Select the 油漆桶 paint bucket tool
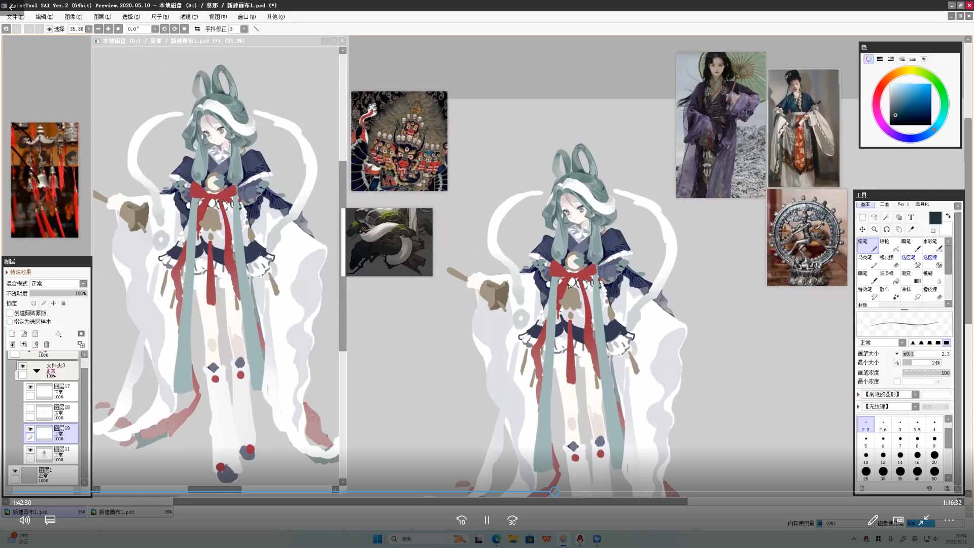This screenshot has height=548, width=974. pyautogui.click(x=889, y=277)
